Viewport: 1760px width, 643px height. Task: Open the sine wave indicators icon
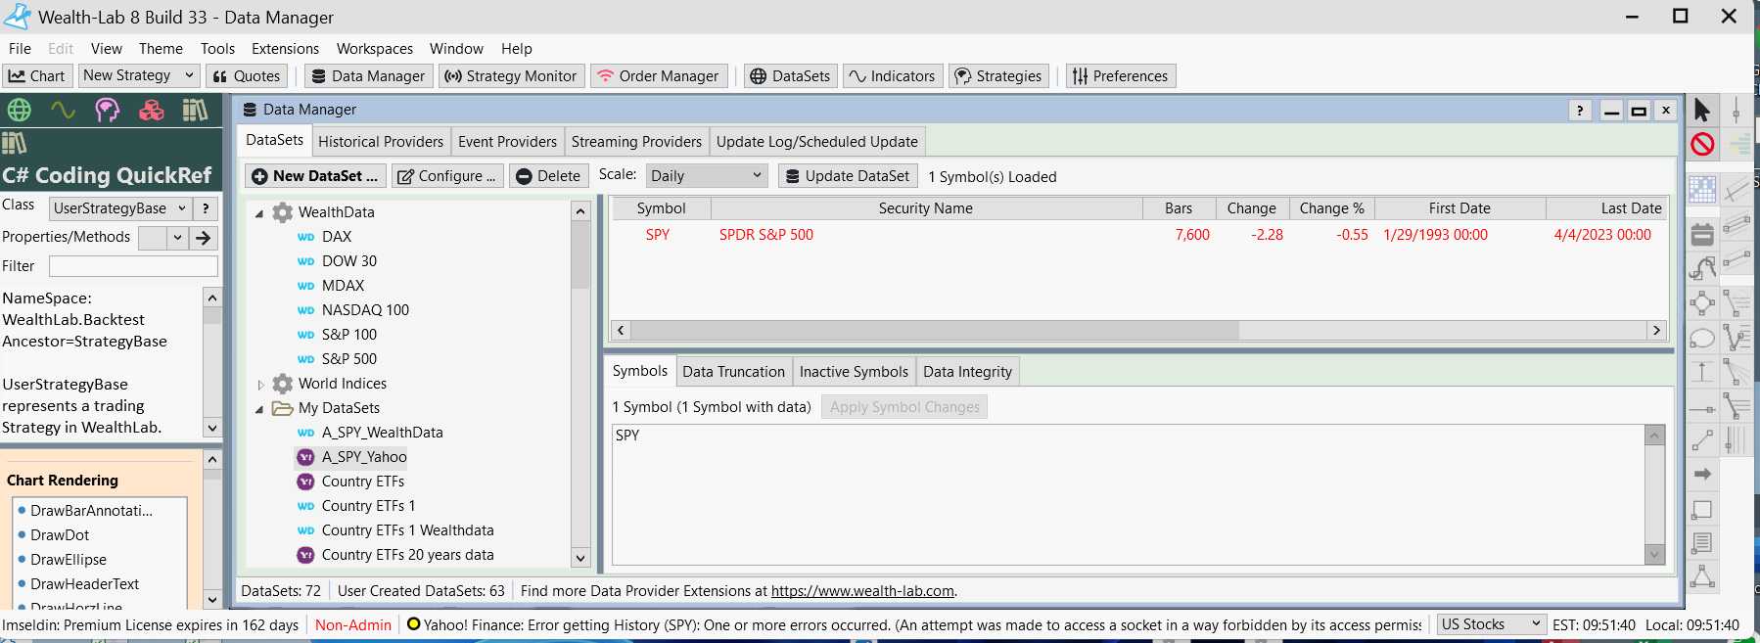63,110
